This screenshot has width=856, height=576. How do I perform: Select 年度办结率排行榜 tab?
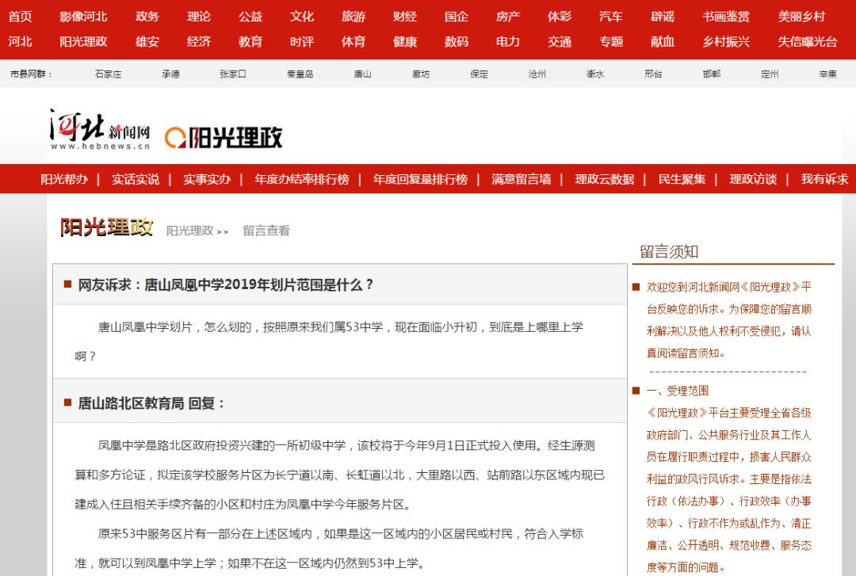pyautogui.click(x=301, y=179)
